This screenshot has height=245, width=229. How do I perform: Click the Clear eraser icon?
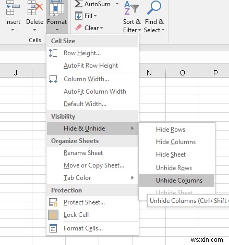(78, 28)
